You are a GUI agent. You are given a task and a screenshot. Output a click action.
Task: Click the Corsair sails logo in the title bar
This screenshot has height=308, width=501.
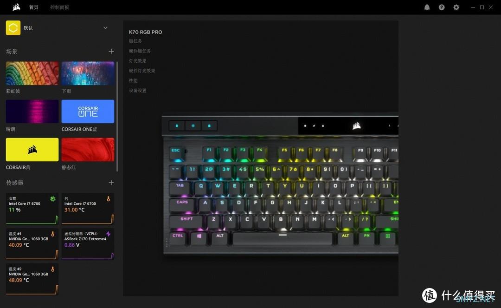point(16,7)
